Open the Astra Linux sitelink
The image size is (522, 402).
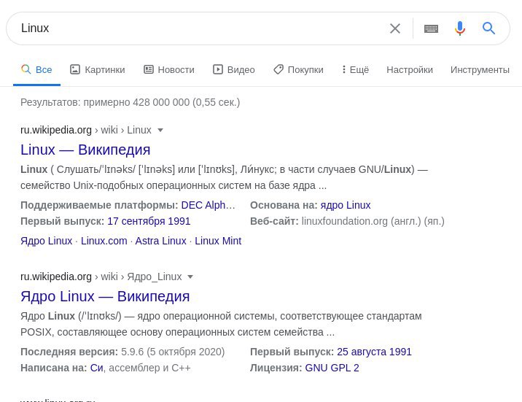[160, 241]
